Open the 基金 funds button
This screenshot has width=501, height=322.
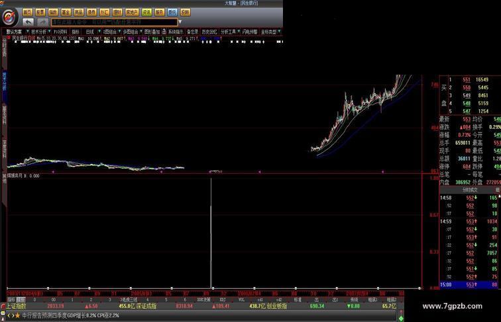pyautogui.click(x=66, y=12)
